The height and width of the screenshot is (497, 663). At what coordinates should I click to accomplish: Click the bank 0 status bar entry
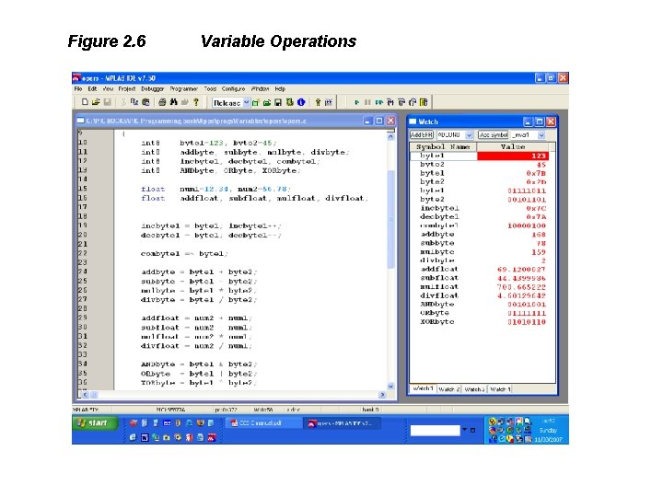pos(370,410)
